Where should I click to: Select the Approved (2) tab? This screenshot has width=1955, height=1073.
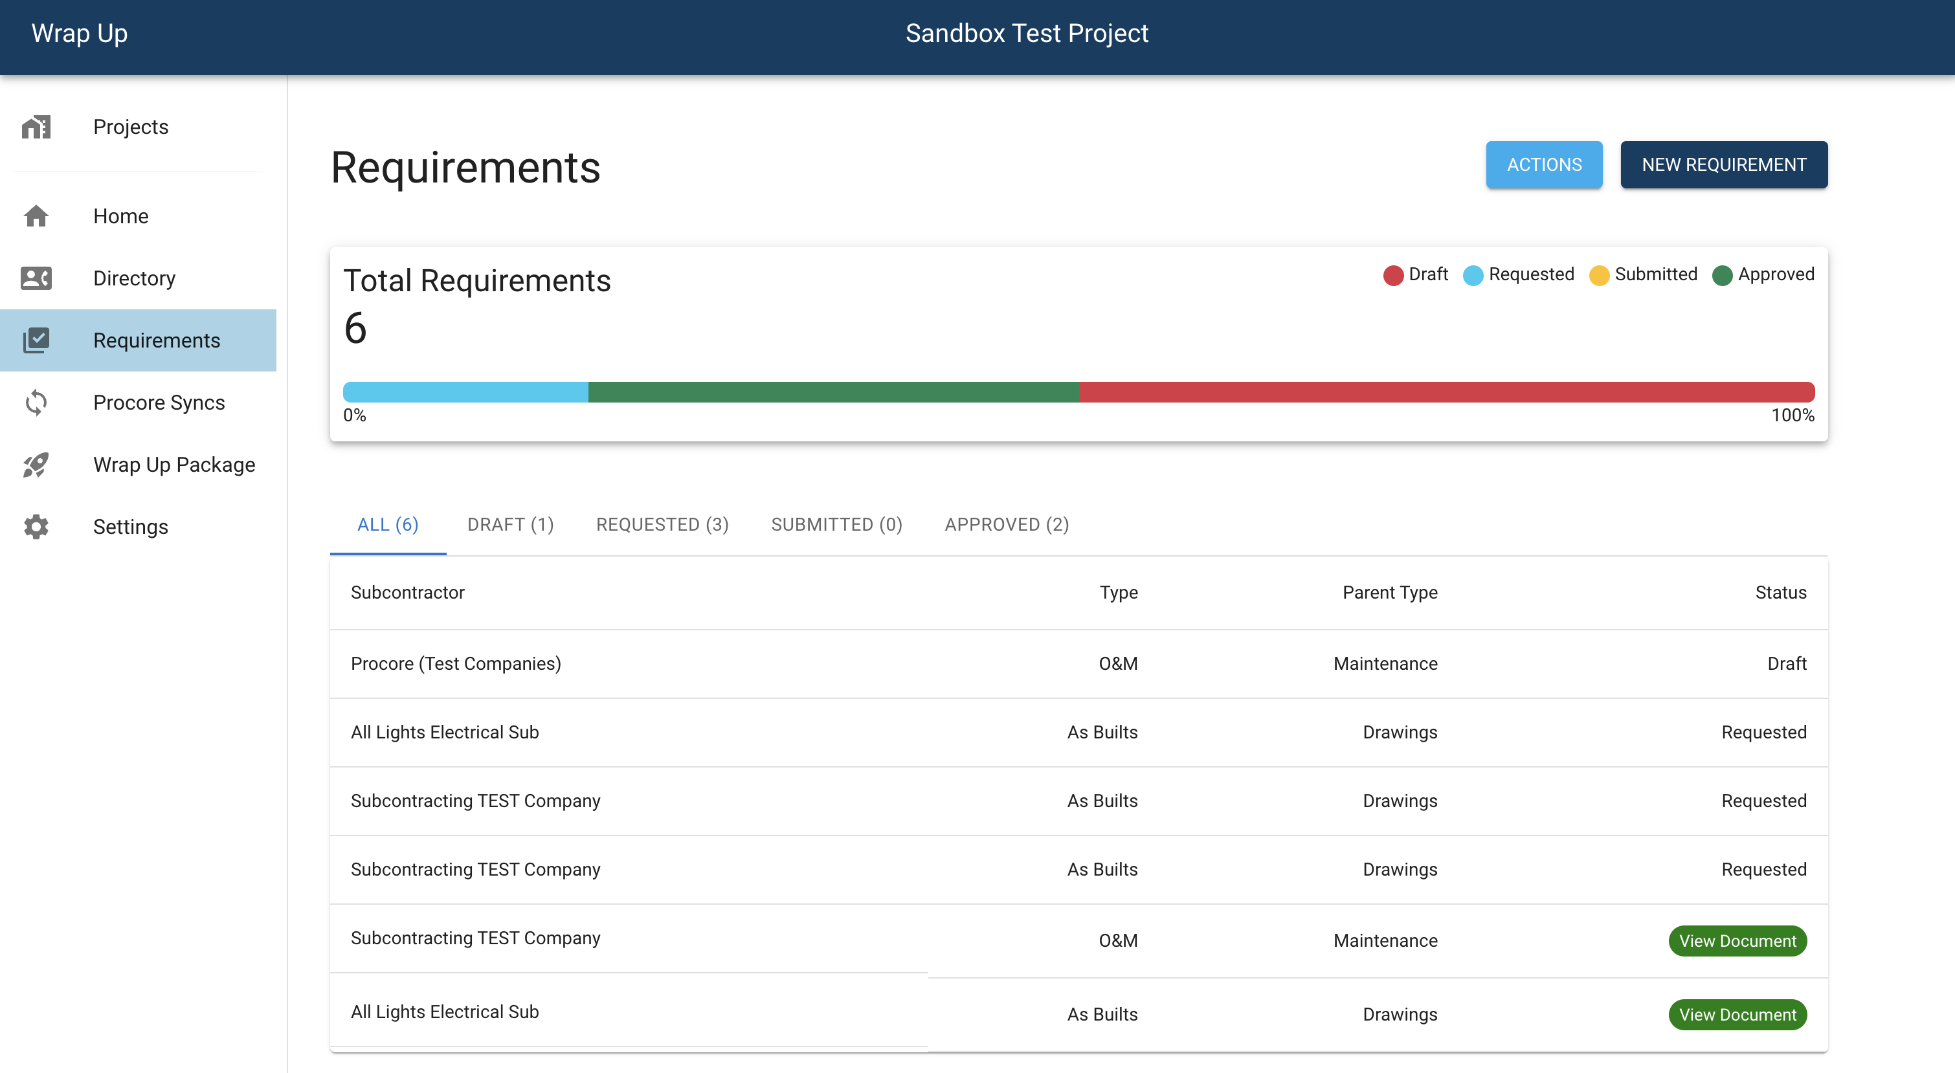click(1007, 524)
